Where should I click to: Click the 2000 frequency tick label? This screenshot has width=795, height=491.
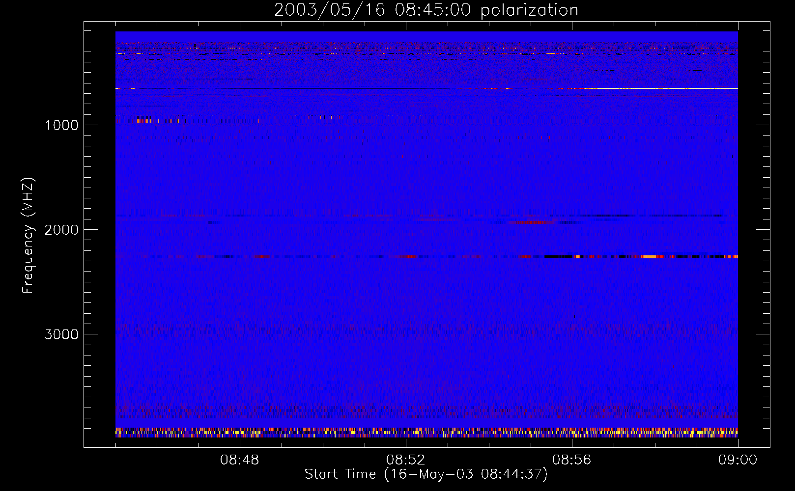point(61,230)
